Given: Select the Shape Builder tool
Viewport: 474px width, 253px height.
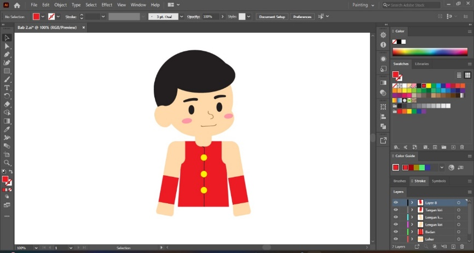Looking at the screenshot, I should click(x=7, y=113).
